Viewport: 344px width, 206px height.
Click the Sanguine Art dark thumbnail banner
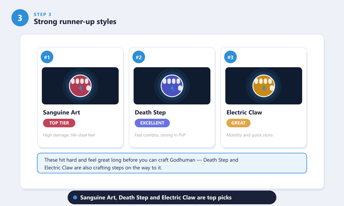(x=80, y=86)
